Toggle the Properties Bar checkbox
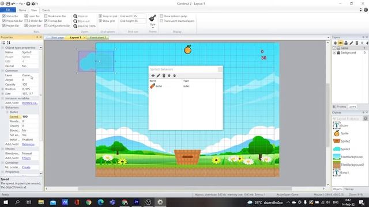This screenshot has width=369, height=207. point(4,21)
